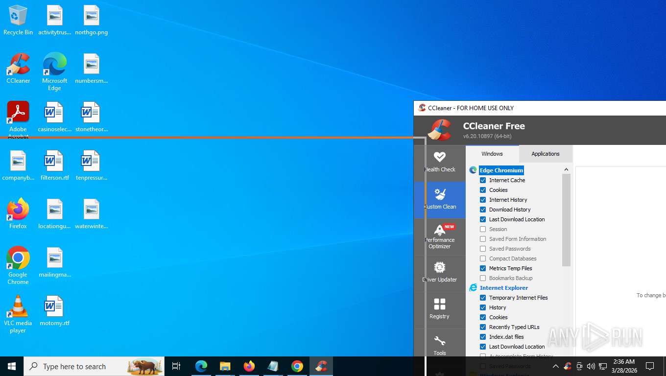Open Registry section in CCleaner
This screenshot has height=376, width=666.
pos(440,310)
